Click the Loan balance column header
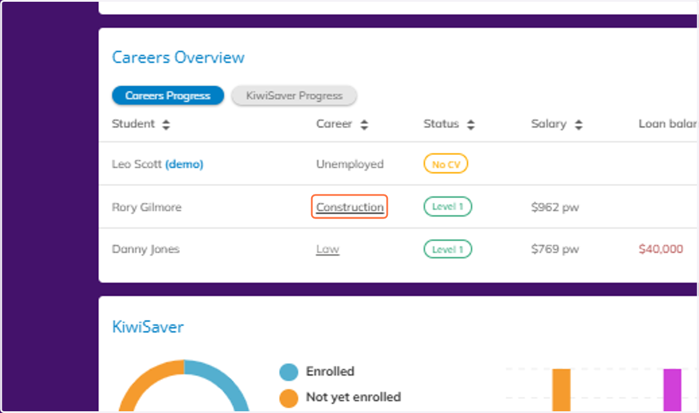 (x=668, y=124)
